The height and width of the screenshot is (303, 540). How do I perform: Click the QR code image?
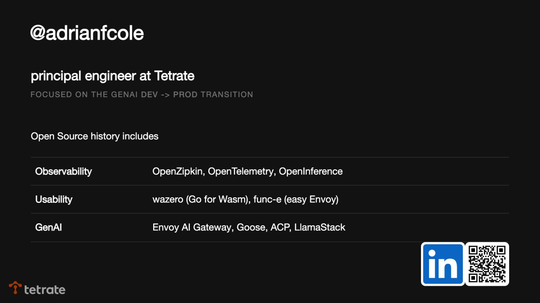(487, 264)
